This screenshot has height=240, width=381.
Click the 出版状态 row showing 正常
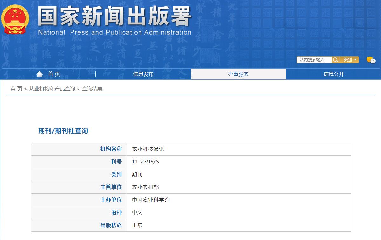tap(137, 225)
